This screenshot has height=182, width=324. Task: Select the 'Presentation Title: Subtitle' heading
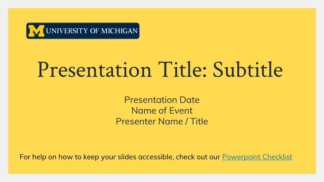(x=160, y=70)
